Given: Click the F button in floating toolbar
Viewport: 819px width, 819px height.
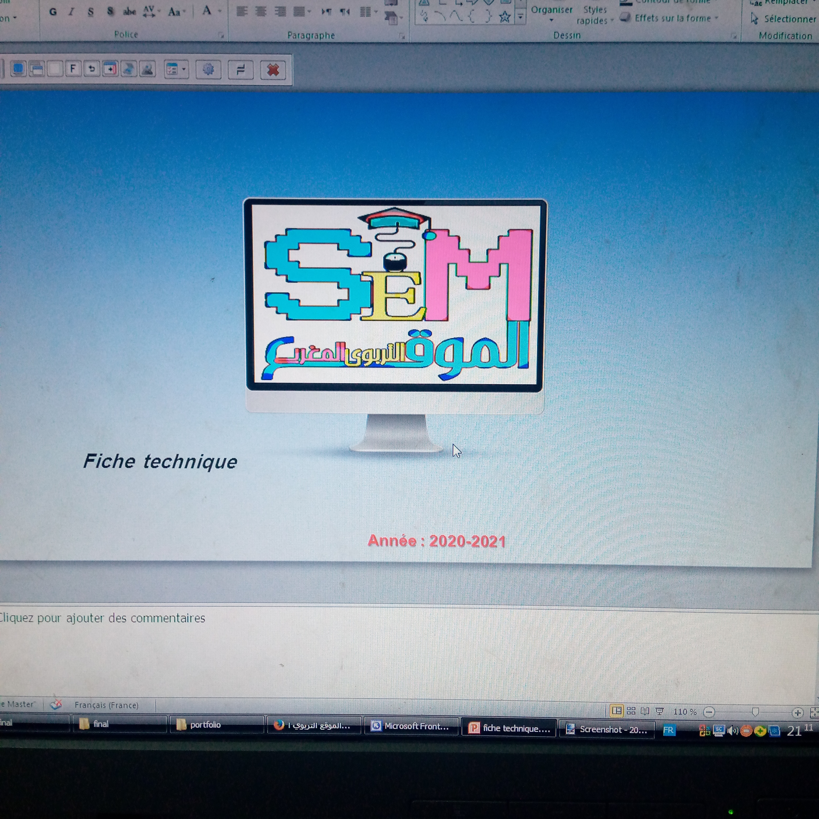Looking at the screenshot, I should 73,69.
